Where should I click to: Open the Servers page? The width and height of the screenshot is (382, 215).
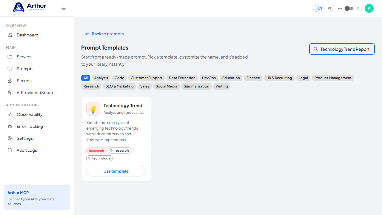pos(37,57)
